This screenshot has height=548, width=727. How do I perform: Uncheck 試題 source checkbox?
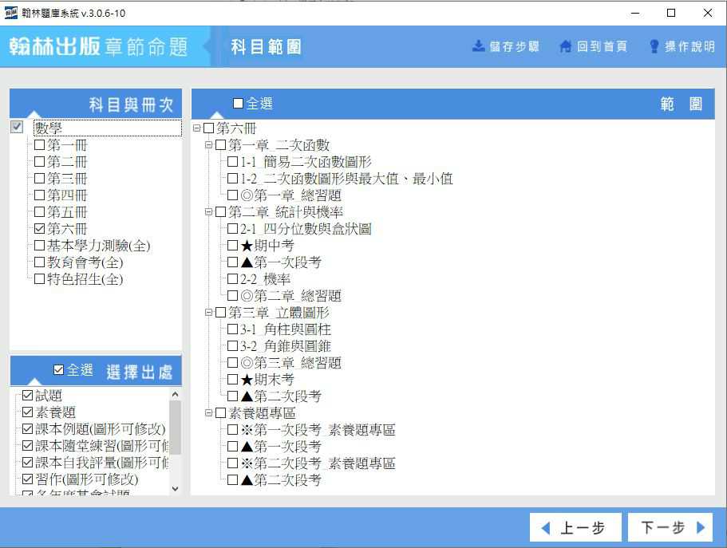pyautogui.click(x=28, y=396)
